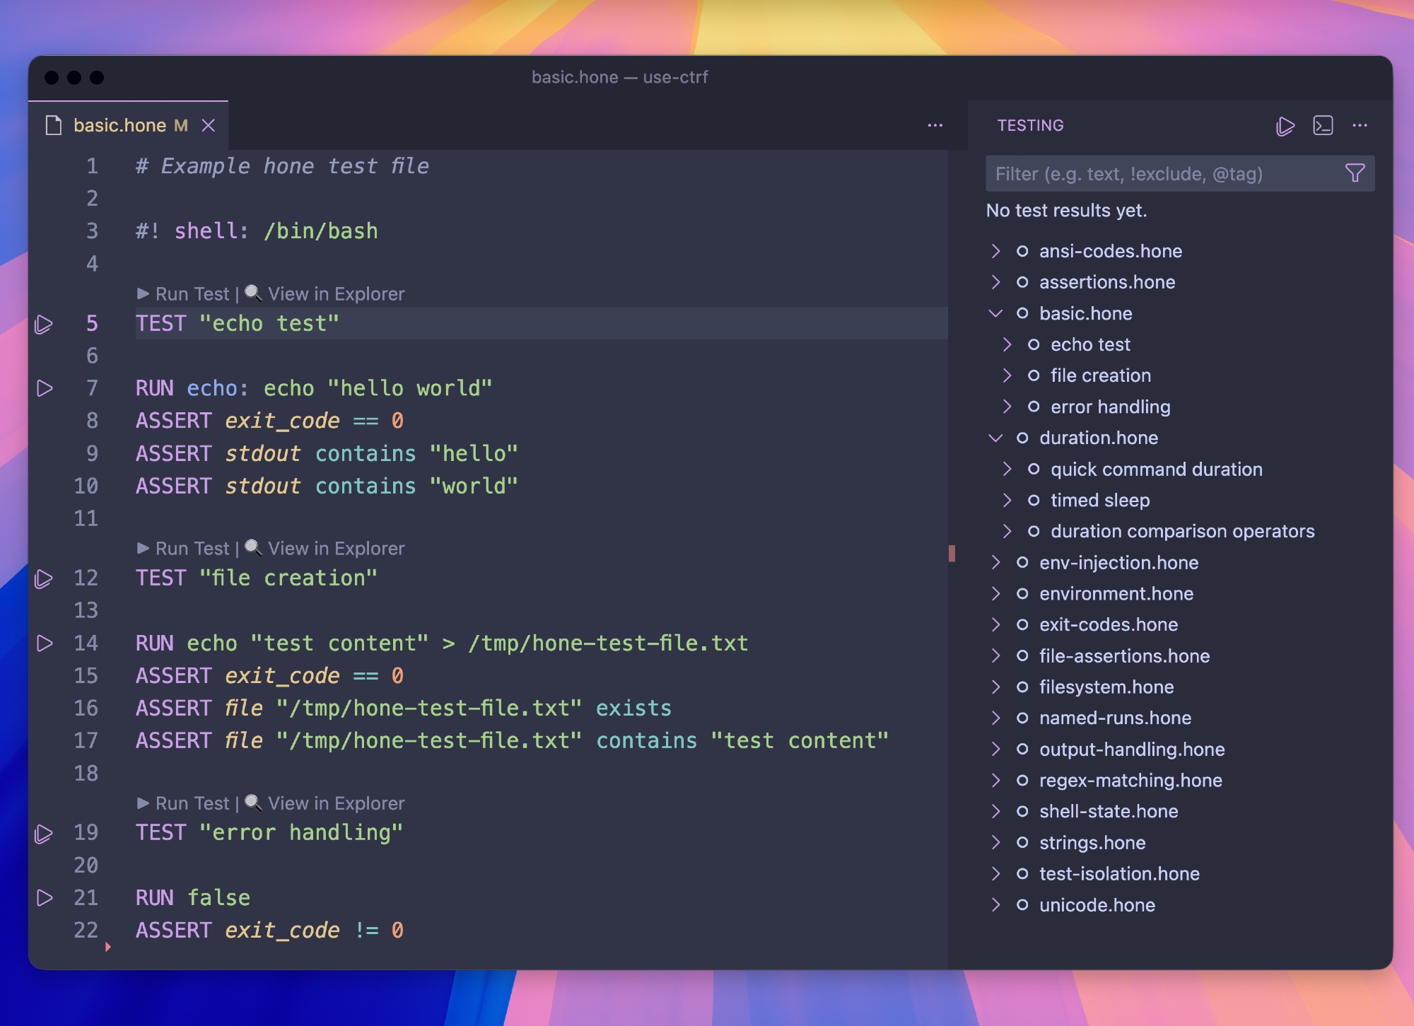
Task: Click the editor scrollbar marker
Action: point(952,553)
